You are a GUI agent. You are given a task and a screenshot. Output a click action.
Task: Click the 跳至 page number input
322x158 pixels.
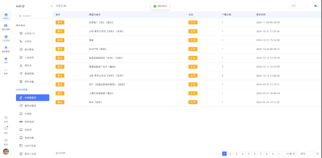tap(311, 154)
